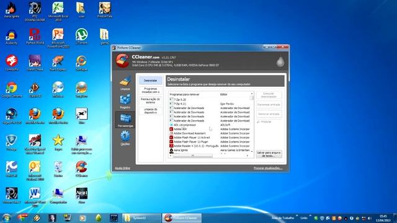Select Computador desktop icon
Screen dimensions: 397x223
coord(58,196)
